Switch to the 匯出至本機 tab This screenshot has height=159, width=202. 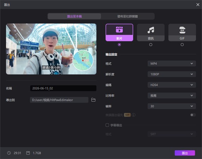click(x=74, y=16)
